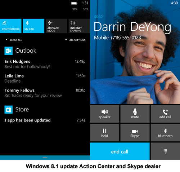The image size is (180, 172).
Task: Tap the 99% battery percentage
Action: [x=75, y=9]
